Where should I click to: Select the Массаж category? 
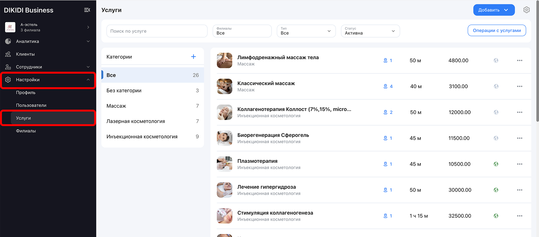pyautogui.click(x=153, y=106)
